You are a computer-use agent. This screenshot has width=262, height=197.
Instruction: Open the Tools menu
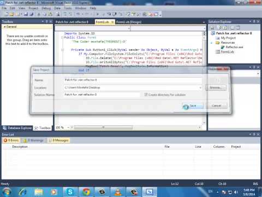68,8
